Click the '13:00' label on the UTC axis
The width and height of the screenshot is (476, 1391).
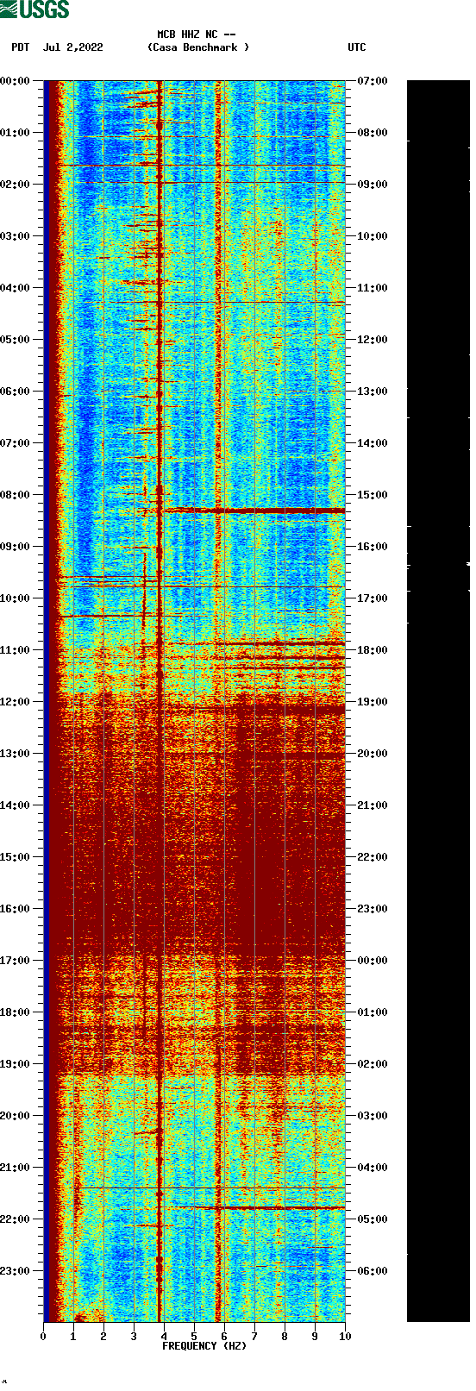(373, 392)
